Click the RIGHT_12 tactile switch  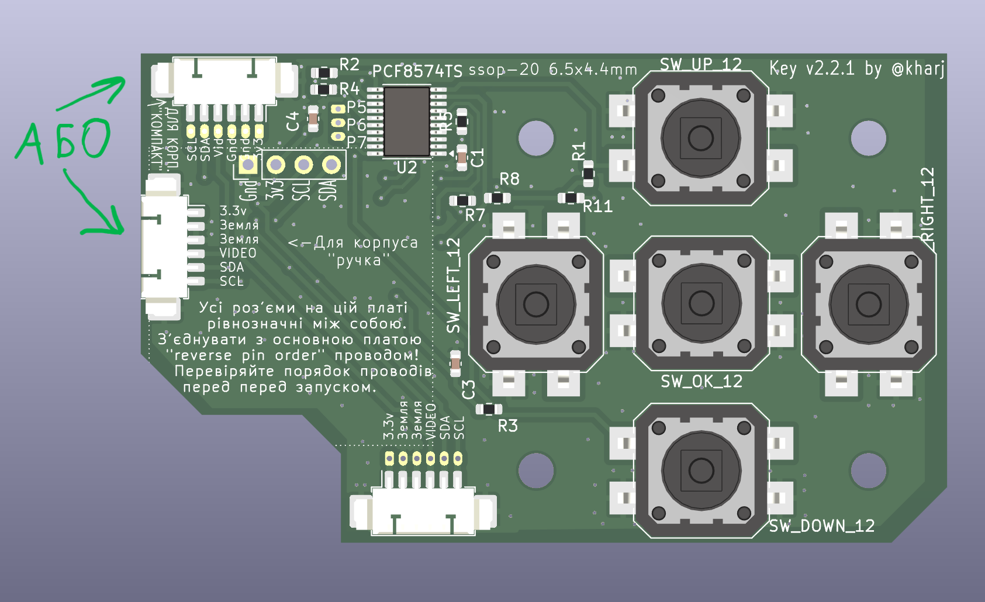(x=868, y=304)
